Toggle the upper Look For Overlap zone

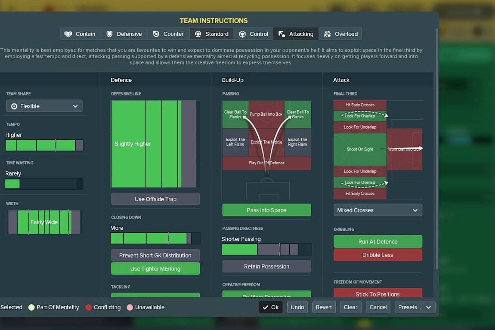click(360, 116)
